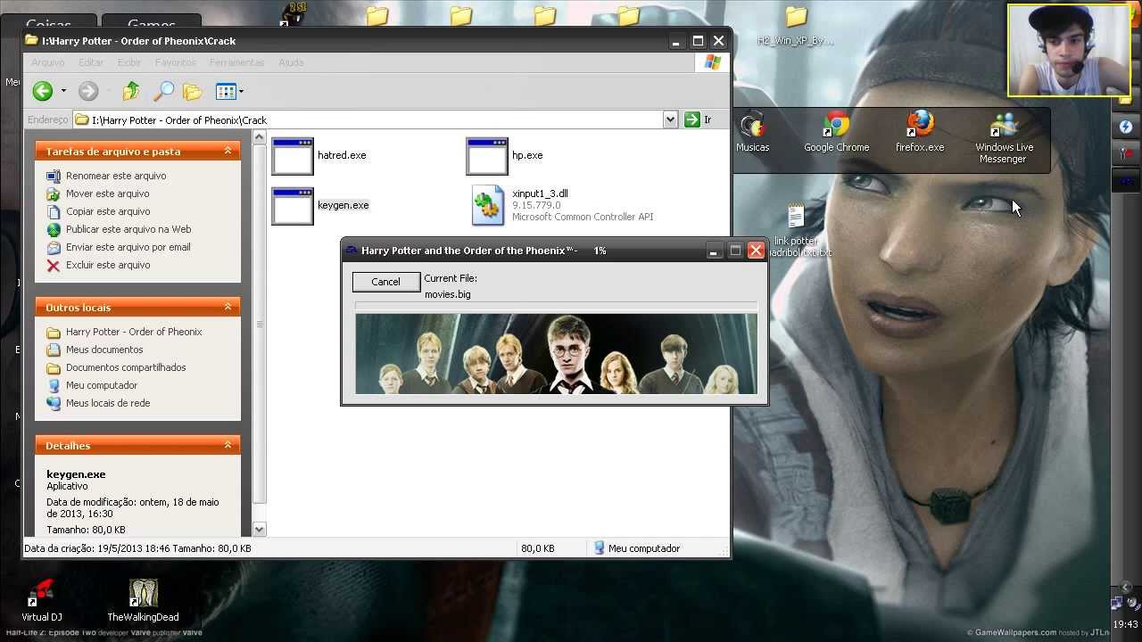
Task: Open TheWalkingDead desktop shortcut
Action: pos(143,600)
